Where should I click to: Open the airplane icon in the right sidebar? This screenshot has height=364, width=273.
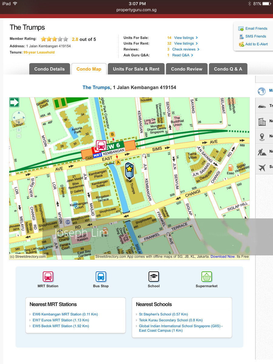(x=262, y=167)
